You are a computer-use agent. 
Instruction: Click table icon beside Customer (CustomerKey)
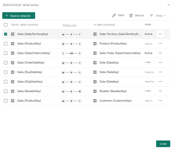tap(95, 101)
